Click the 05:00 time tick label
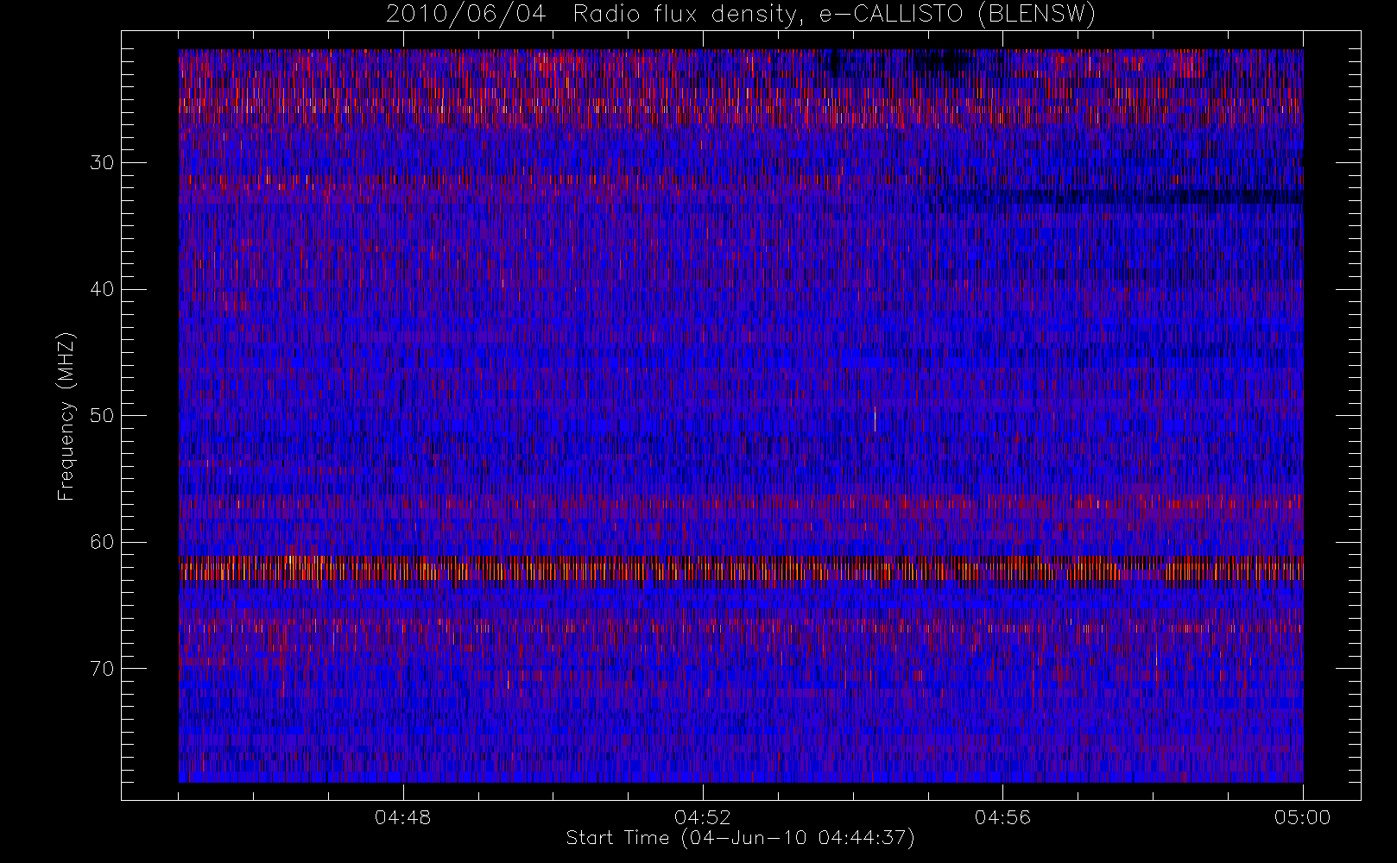 pos(1302,817)
